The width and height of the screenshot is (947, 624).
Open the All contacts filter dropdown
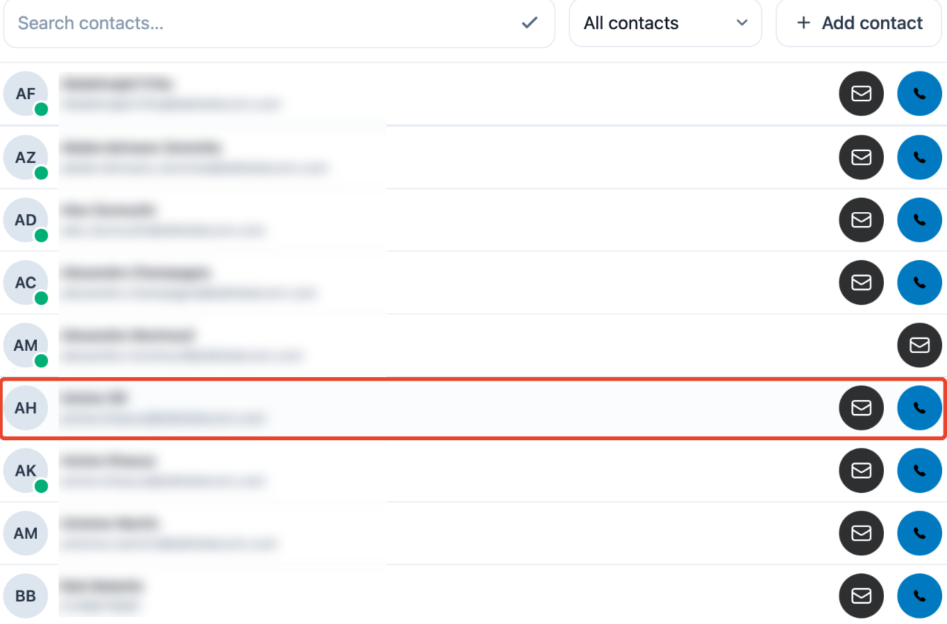tap(665, 23)
